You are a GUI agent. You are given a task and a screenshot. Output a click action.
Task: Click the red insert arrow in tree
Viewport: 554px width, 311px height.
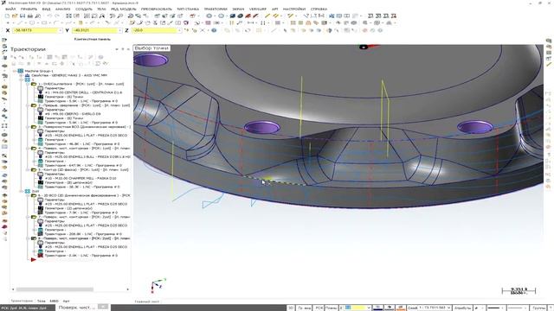pyautogui.click(x=34, y=260)
